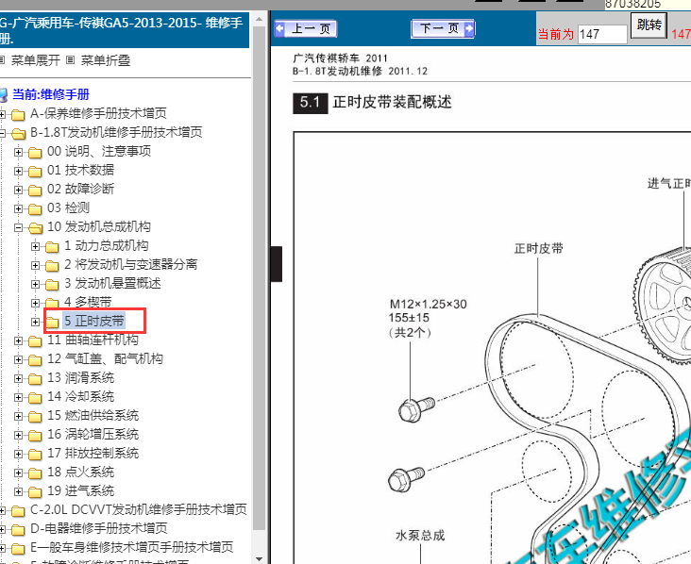Expand the 02 故障诊断 node
This screenshot has width=691, height=564.
pos(18,190)
